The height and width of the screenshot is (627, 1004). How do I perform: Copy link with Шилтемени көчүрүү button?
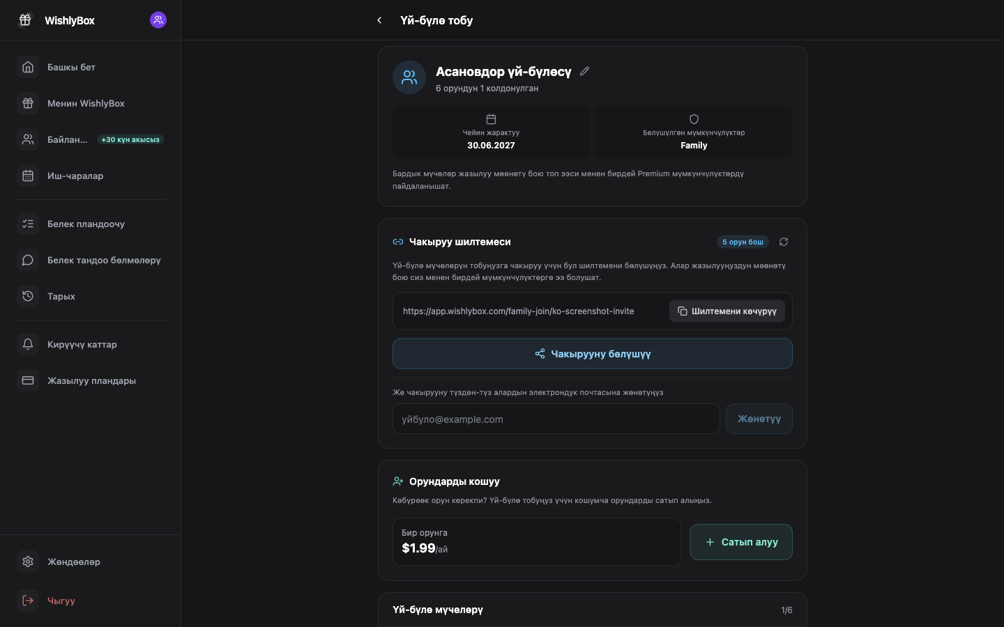[x=727, y=311]
